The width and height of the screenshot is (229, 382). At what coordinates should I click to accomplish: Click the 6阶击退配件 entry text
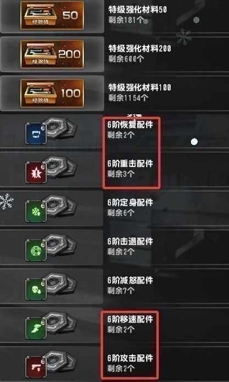[130, 241]
